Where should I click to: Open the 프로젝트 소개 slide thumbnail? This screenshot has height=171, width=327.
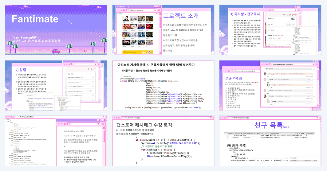[163, 30]
